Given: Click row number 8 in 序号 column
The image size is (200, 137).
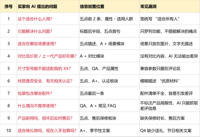Looking at the screenshot, I should point(9,106).
